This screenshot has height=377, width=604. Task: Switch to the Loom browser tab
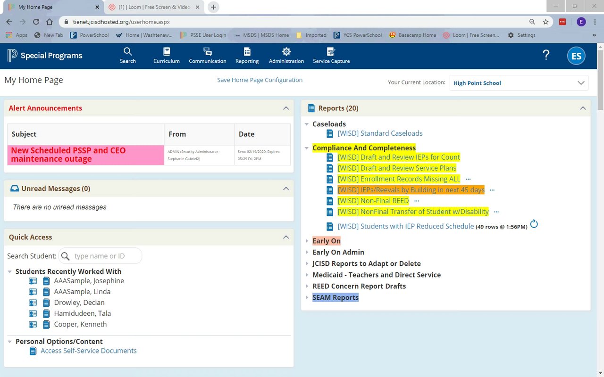pos(154,7)
